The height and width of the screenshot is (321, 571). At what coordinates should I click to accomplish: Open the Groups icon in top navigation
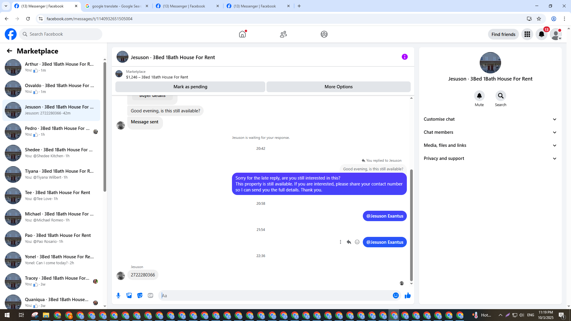point(324,34)
